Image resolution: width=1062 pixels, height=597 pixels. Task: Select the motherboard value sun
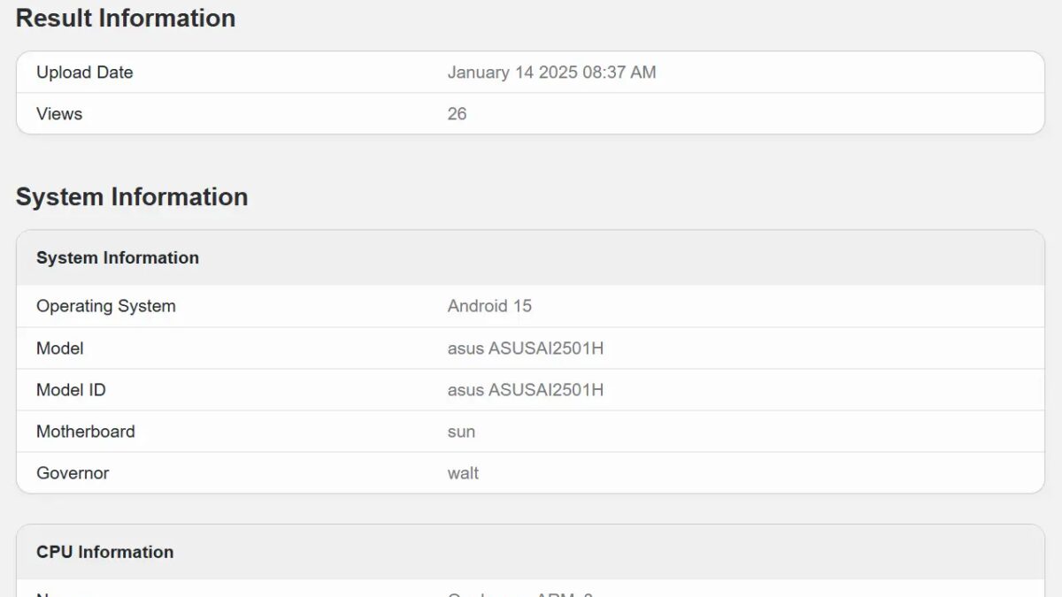[x=461, y=432]
